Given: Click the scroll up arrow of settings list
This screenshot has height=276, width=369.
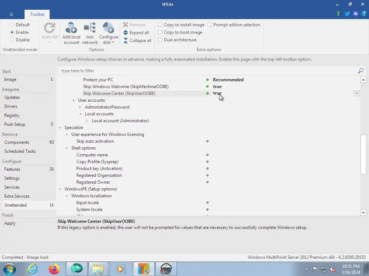Looking at the screenshot, I should (363, 79).
